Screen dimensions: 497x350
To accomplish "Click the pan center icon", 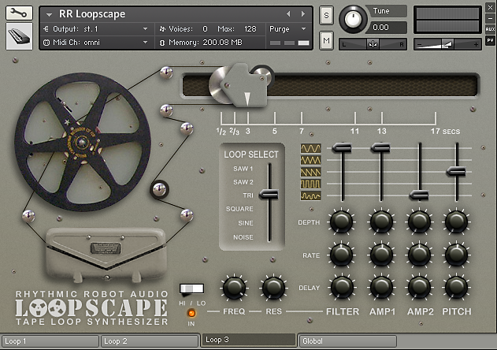I will pyautogui.click(x=373, y=44).
